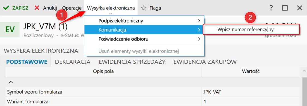Close the window with the X icon
The image size is (307, 106).
tap(300, 8)
